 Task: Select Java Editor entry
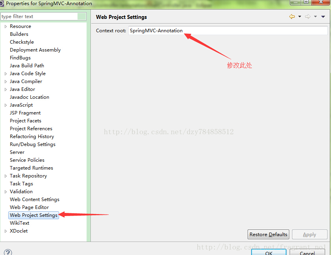click(22, 89)
